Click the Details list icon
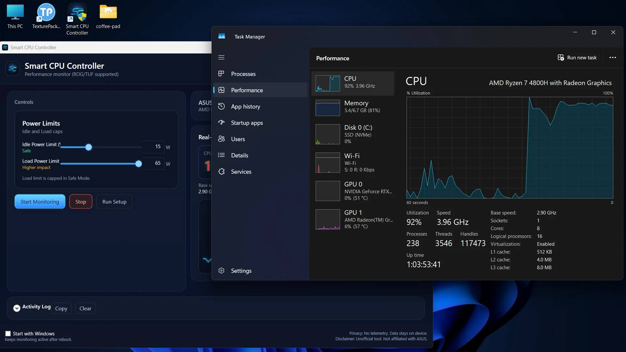The width and height of the screenshot is (626, 352). 221,155
